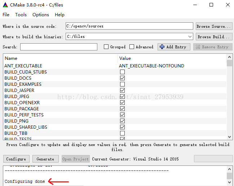Click the ANT_EXECUTABLE-NOTFOUND value
This screenshot has width=234, height=186.
pos(151,66)
